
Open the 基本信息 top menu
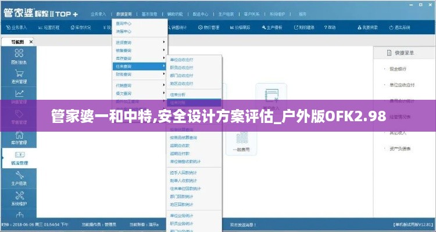[x=149, y=14]
